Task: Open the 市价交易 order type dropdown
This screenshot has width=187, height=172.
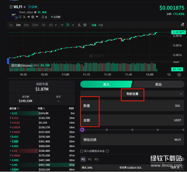Action: (132, 94)
